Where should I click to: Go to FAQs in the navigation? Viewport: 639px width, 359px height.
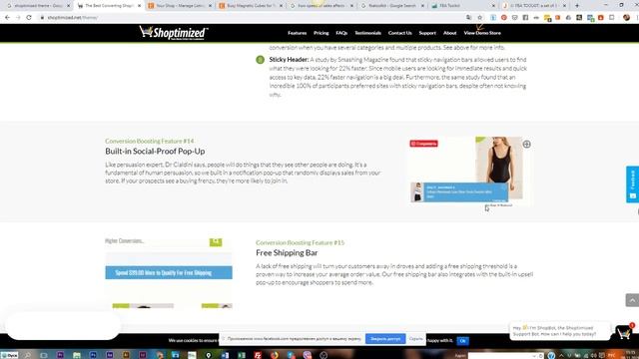pyautogui.click(x=341, y=33)
